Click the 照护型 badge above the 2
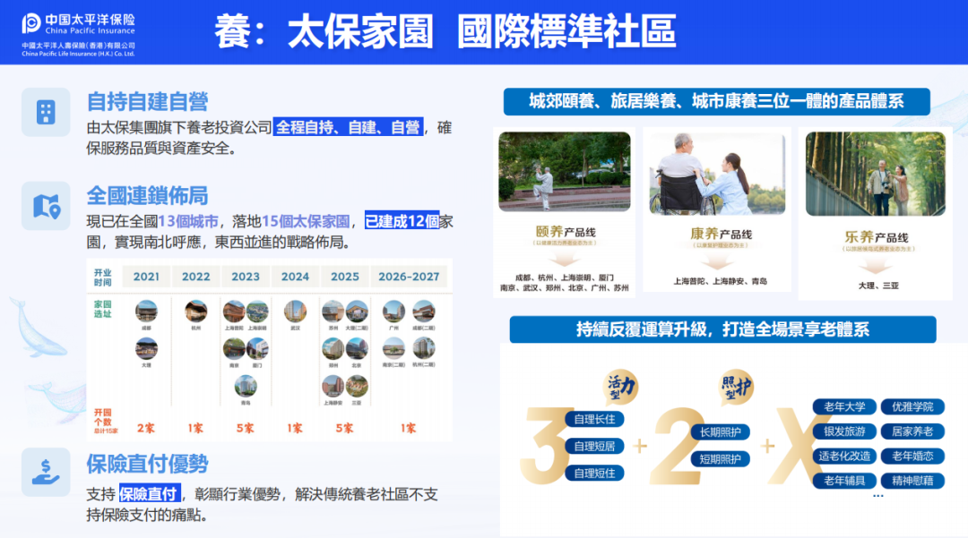This screenshot has height=538, width=968. (737, 386)
